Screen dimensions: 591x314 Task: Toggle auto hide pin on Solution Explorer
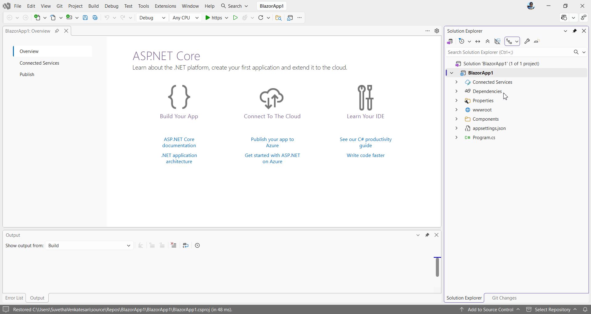point(575,31)
